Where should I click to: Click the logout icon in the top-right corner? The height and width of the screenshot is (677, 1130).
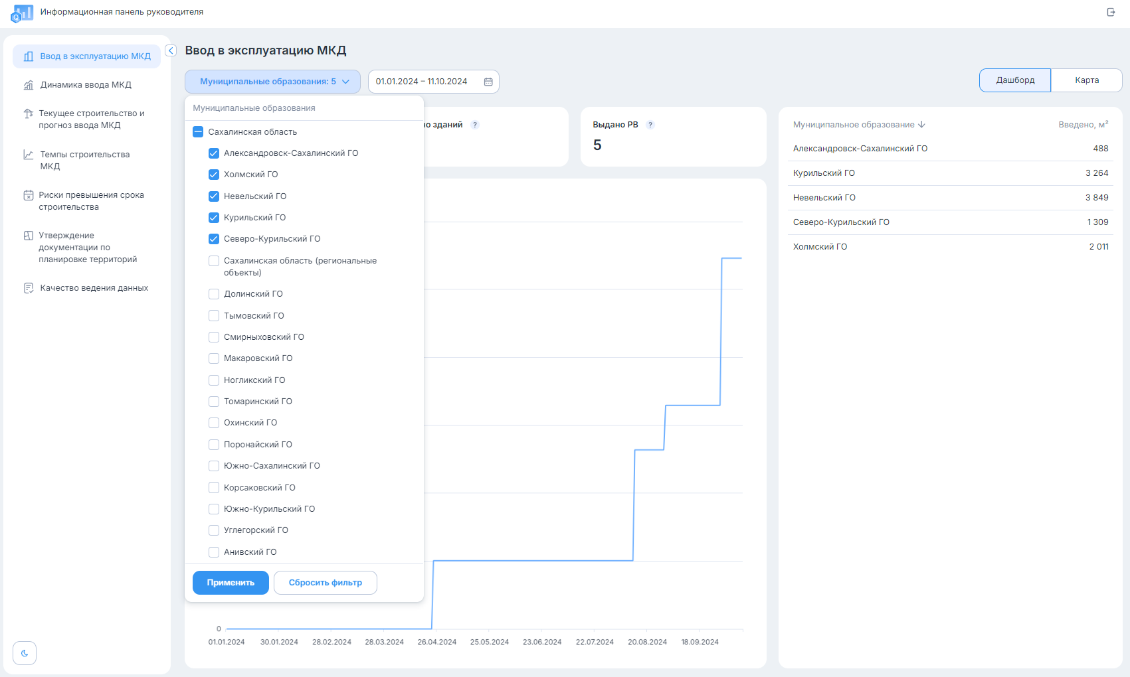pyautogui.click(x=1111, y=12)
